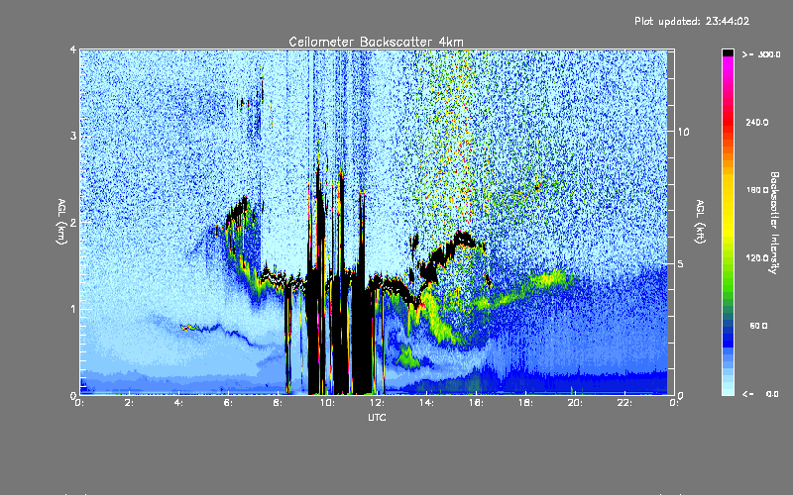Click the 4 km label on left axis
Image resolution: width=793 pixels, height=495 pixels.
click(x=73, y=50)
